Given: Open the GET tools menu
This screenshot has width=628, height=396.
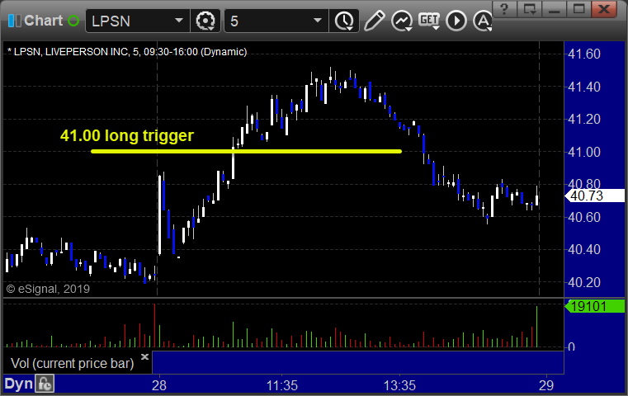Looking at the screenshot, I should point(429,21).
